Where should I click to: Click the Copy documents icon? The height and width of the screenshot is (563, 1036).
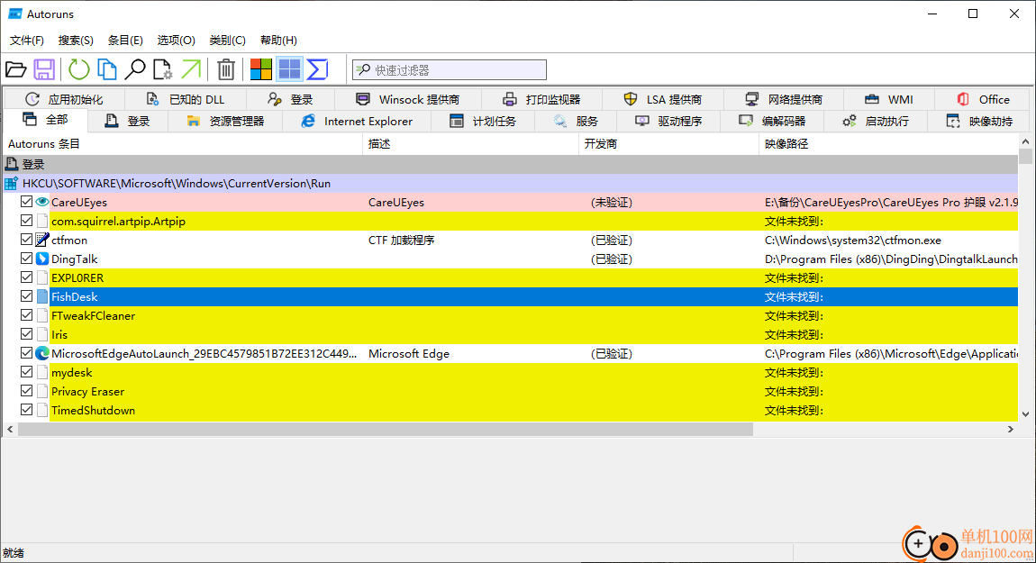[107, 69]
